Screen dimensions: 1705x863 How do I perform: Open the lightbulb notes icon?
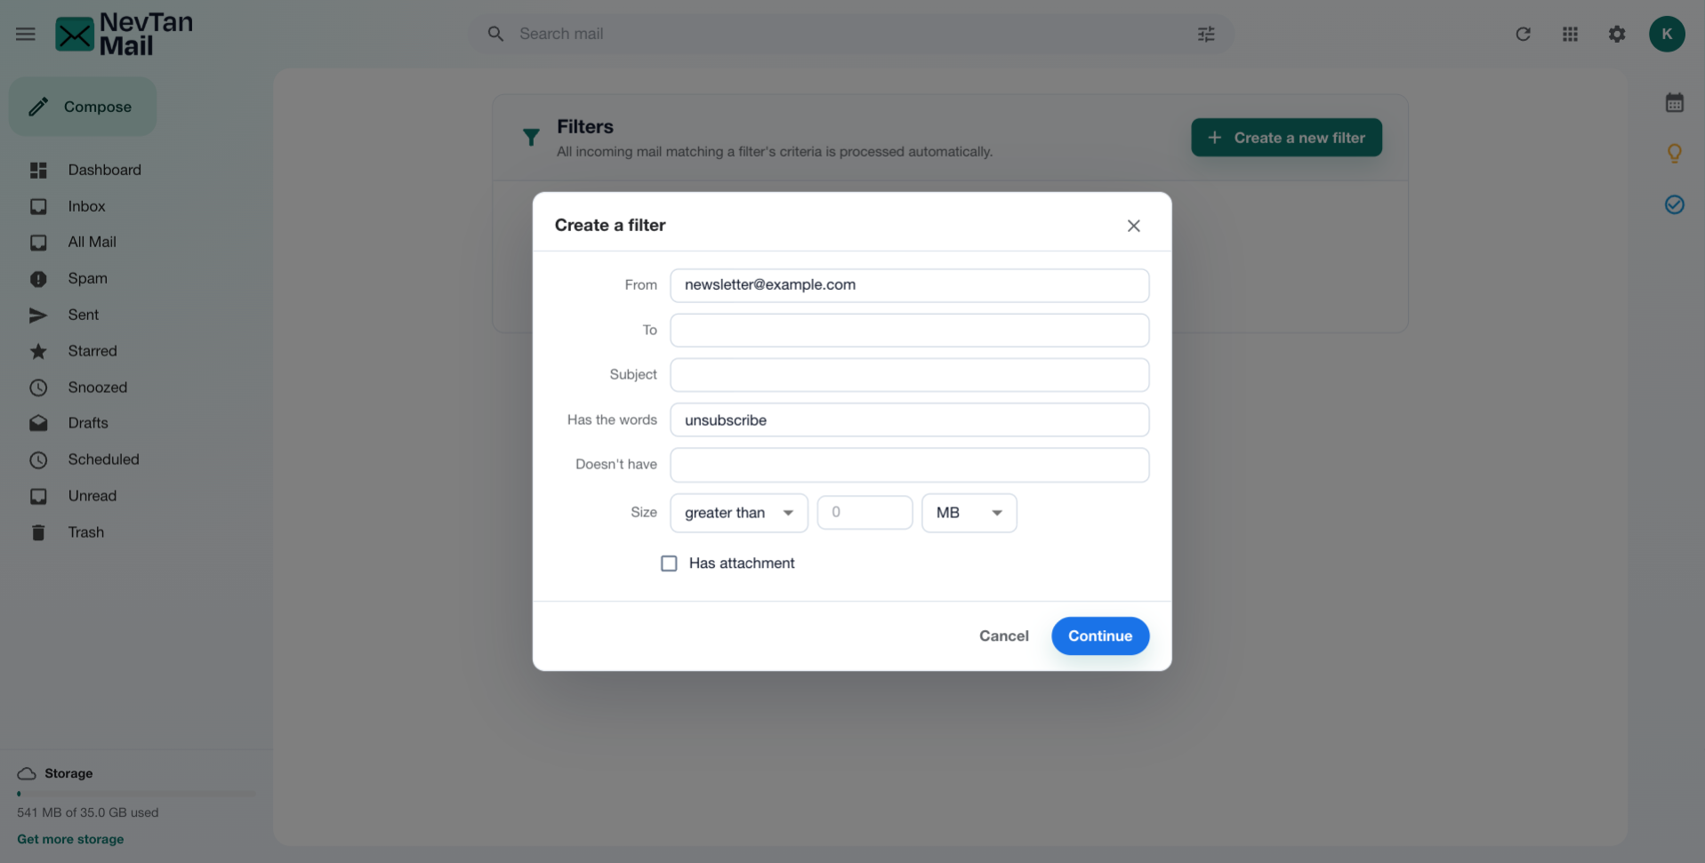pyautogui.click(x=1675, y=154)
